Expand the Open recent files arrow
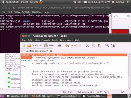Screen dimensions: 131x98 coord(41,45)
